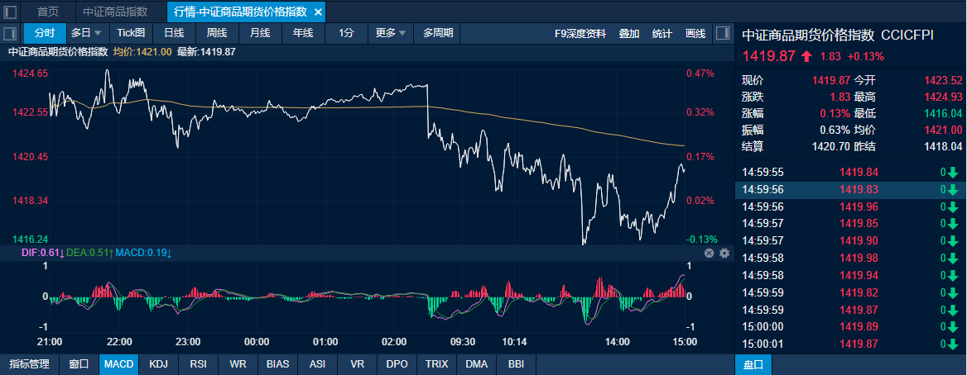Enable the RSI indicator
Viewport: 967px width, 375px height.
pyautogui.click(x=198, y=363)
